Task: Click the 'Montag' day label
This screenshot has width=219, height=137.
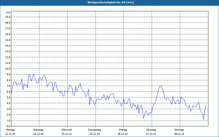Action: pyautogui.click(x=10, y=130)
